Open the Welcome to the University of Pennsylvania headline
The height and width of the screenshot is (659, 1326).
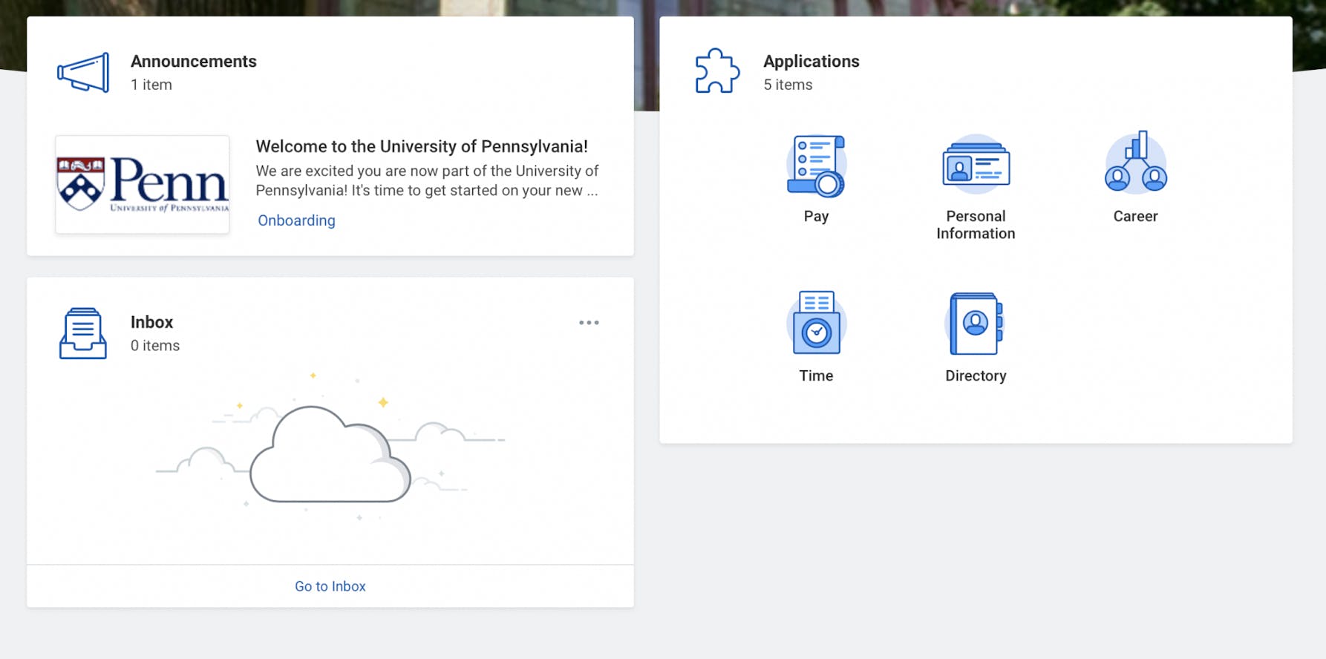click(422, 146)
